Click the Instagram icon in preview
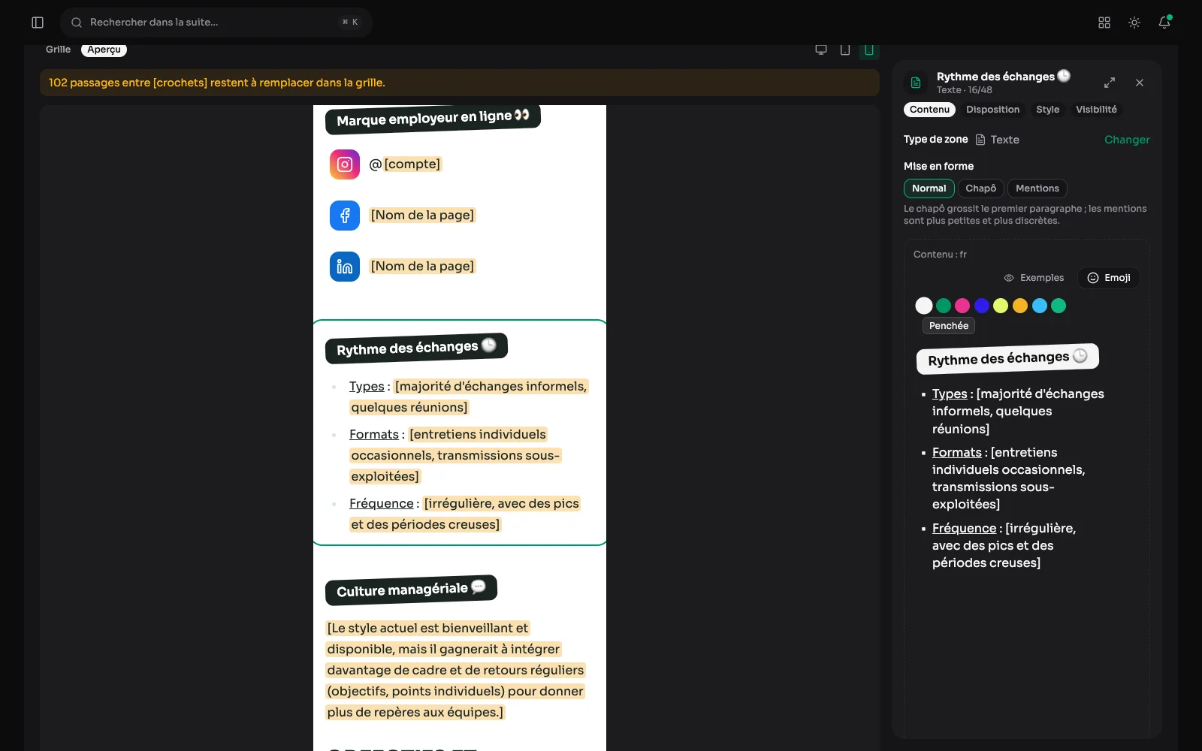Screen dimensions: 1202x751 (345, 164)
